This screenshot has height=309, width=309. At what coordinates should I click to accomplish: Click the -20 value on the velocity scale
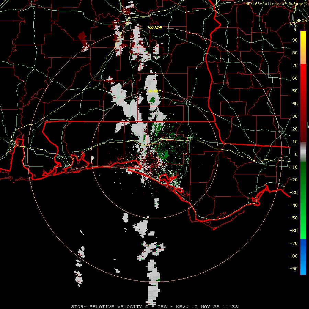294,180
